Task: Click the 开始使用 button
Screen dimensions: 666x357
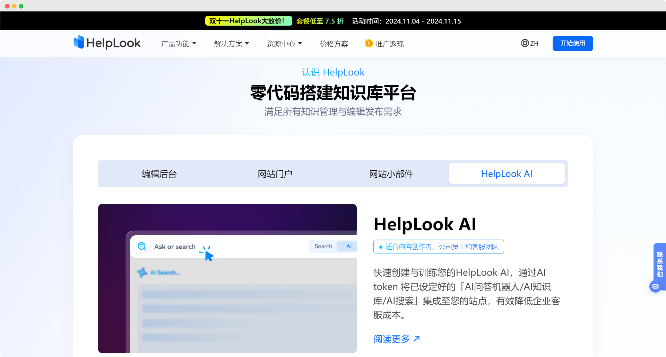Action: click(573, 43)
